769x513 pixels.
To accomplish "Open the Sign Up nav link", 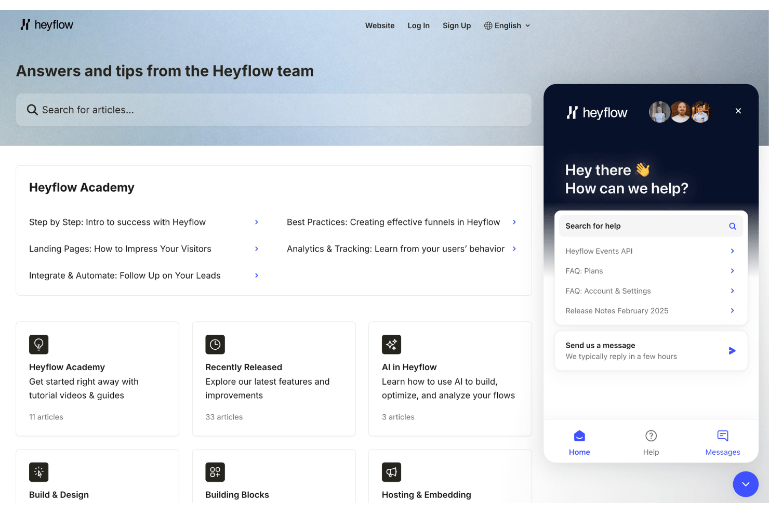I will [457, 25].
